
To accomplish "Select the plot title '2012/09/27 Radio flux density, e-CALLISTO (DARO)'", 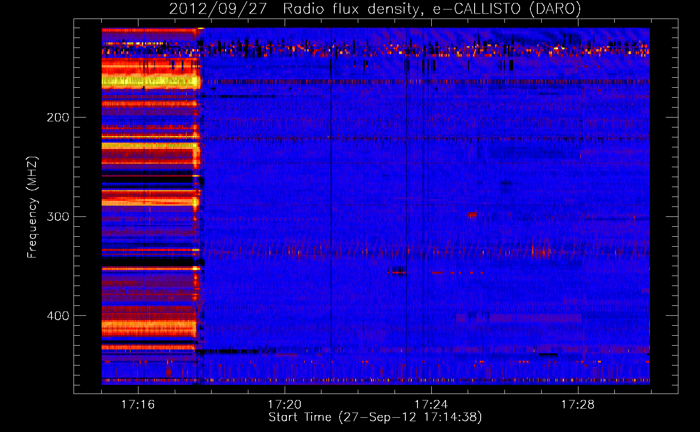I will coord(375,9).
